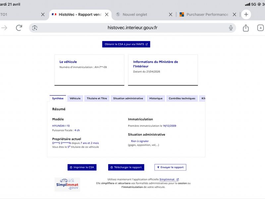Add a new tab with the plus icon
This screenshot has width=265, height=199.
246,14
